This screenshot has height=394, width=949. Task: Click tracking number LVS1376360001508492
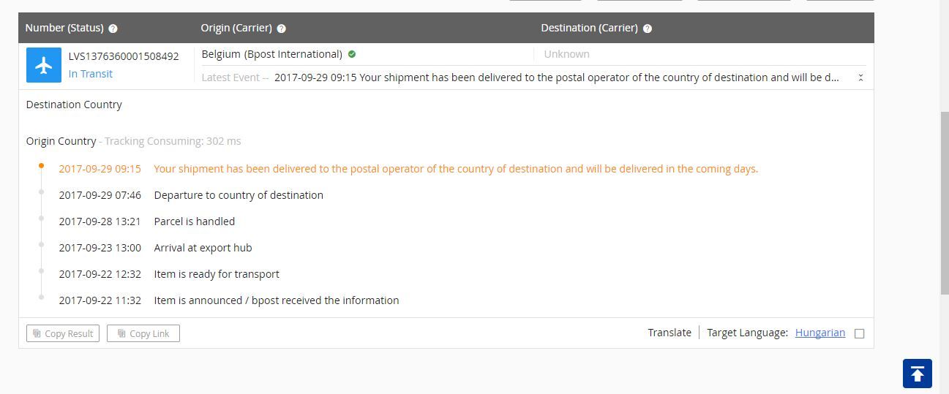pyautogui.click(x=124, y=56)
